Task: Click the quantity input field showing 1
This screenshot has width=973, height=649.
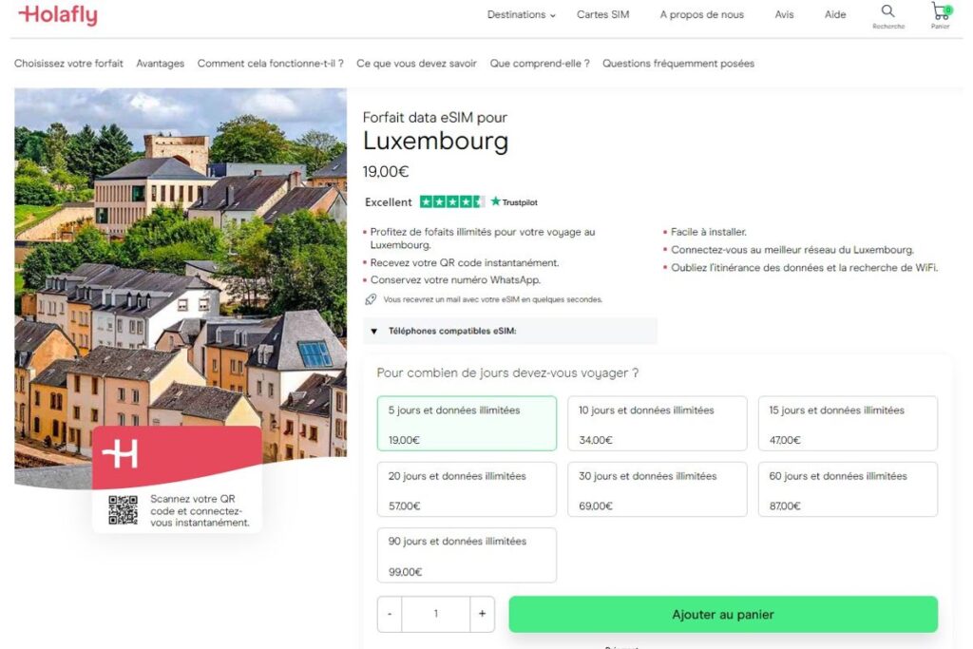Action: 436,614
